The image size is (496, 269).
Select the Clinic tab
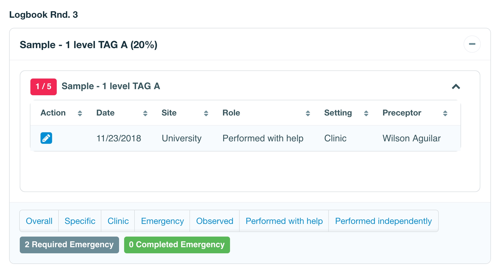[x=118, y=221]
